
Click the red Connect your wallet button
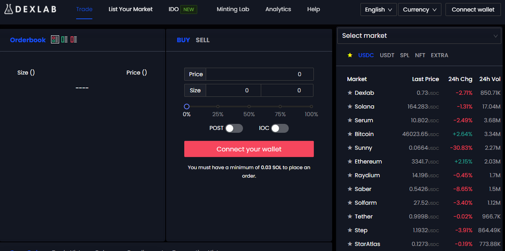pos(249,149)
